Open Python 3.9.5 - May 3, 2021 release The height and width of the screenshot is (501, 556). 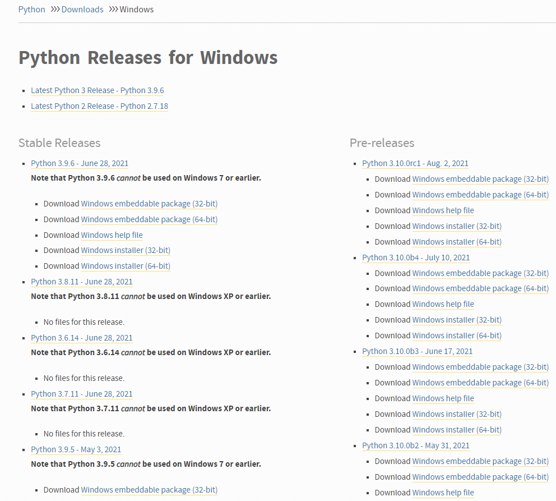point(76,449)
